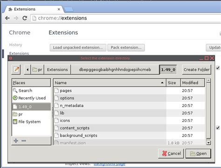Click Create Folder button
Screen dimensions: 221x168
[x=197, y=70]
